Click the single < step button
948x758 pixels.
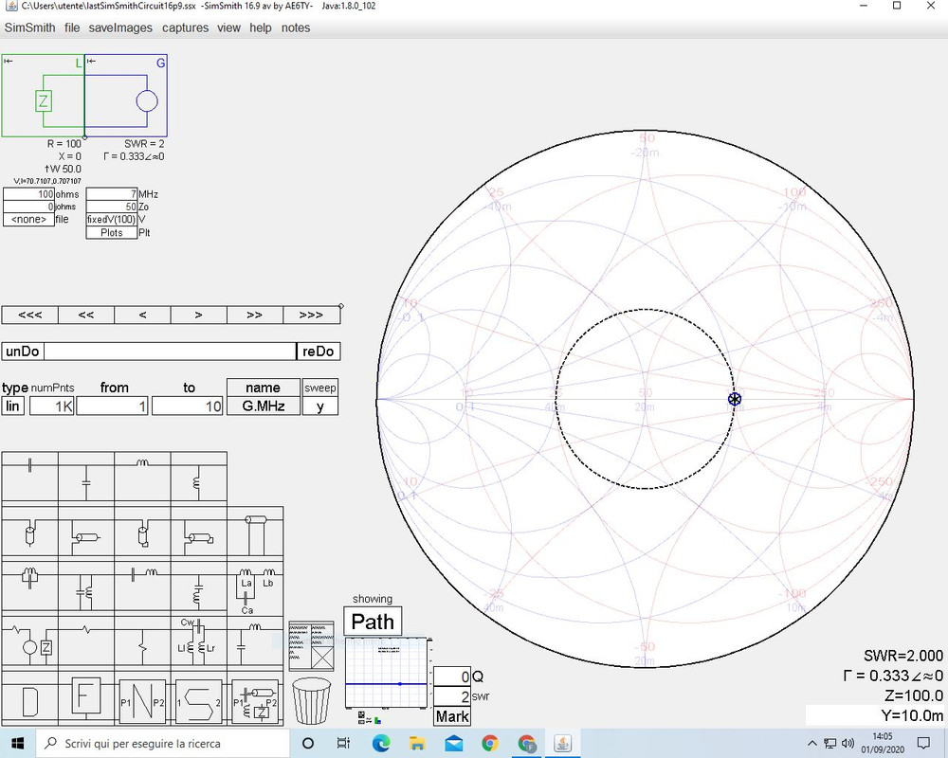pos(142,315)
